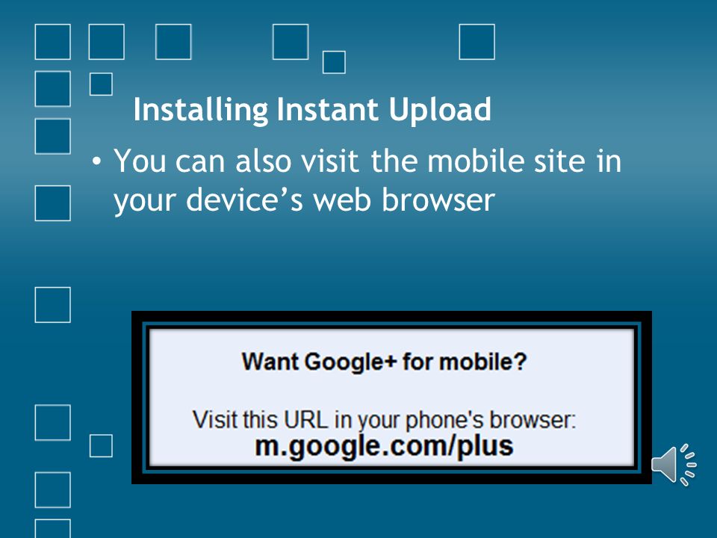Click the word 'Instant' in the title
The height and width of the screenshot is (538, 717).
[327, 110]
